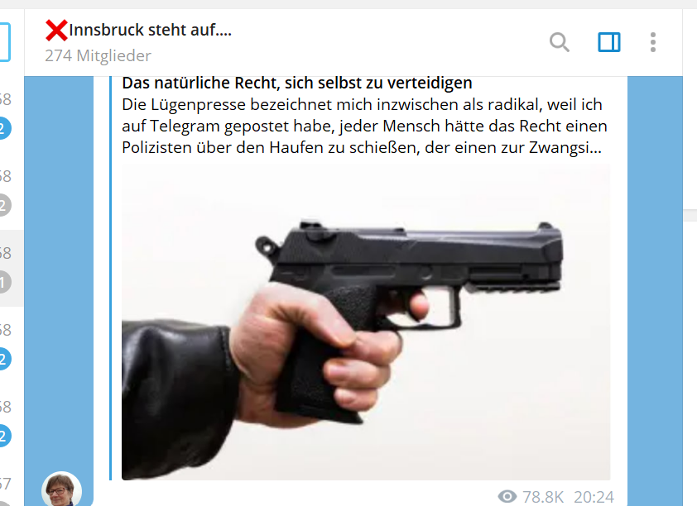Open chat with grey muted 2 badge
Viewport: 697px width, 506px height.
[5, 205]
